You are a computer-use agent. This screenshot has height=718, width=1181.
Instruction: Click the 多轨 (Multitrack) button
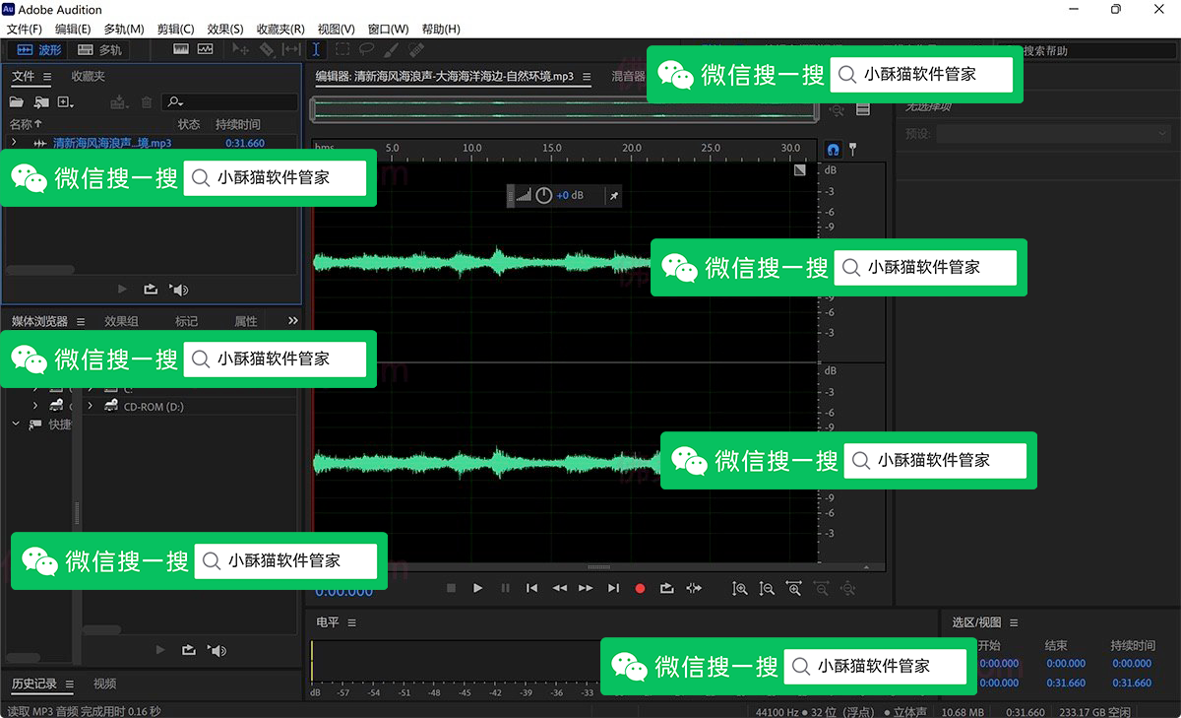point(98,49)
